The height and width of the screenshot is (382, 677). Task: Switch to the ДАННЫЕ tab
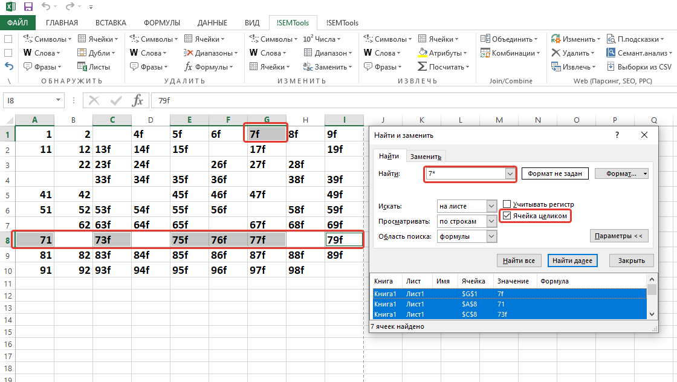[x=212, y=22]
